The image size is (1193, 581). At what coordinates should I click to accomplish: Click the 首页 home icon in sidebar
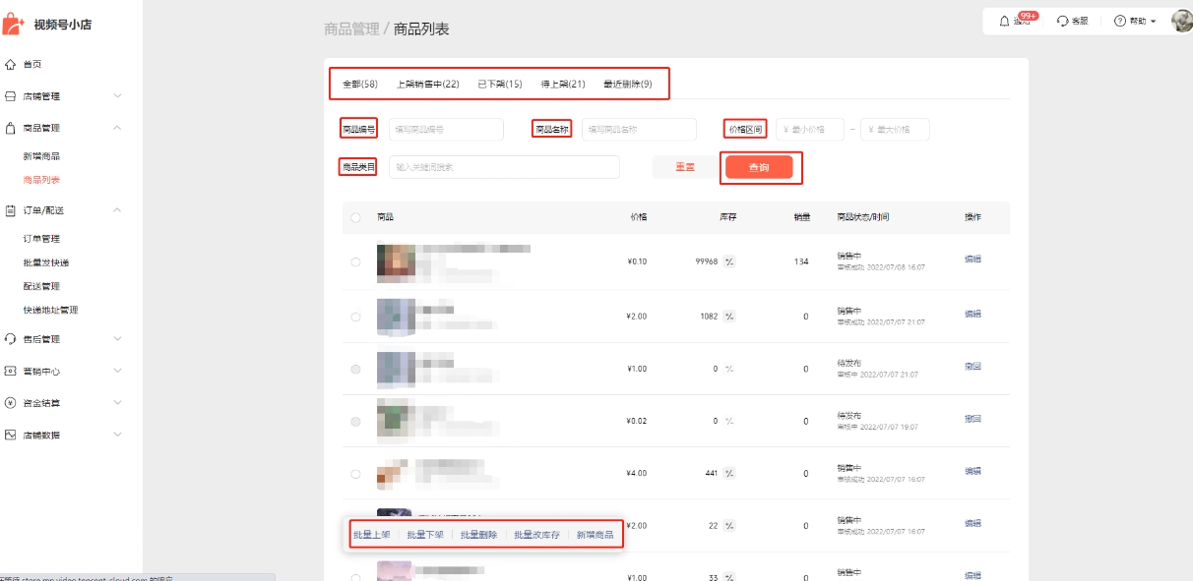(x=10, y=64)
